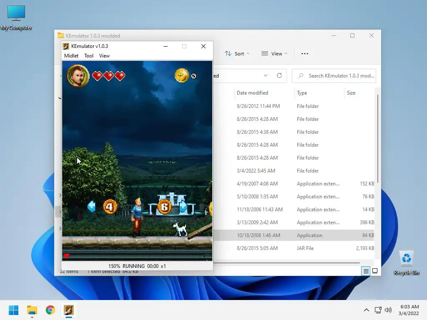Switch to large thumbnails view layout icon
The width and height of the screenshot is (427, 320).
(x=375, y=271)
